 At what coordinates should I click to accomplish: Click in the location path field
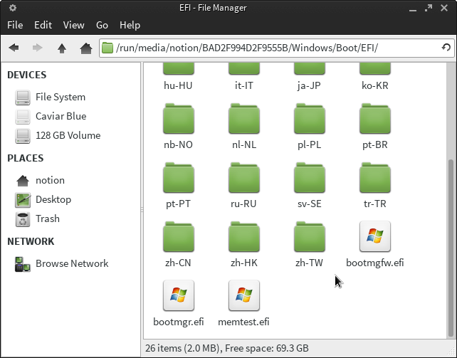[276, 48]
